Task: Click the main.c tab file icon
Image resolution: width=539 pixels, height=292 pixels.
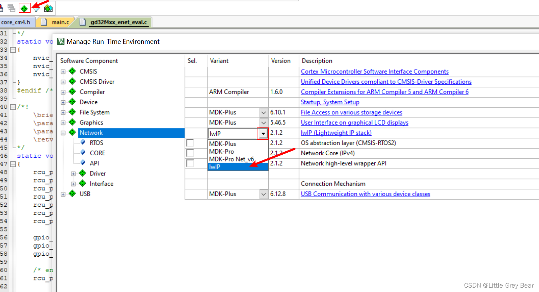Action: [44, 22]
